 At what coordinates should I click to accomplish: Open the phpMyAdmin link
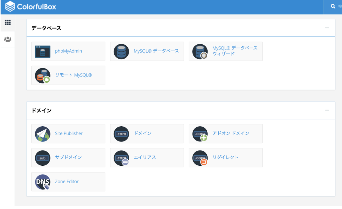click(x=68, y=51)
